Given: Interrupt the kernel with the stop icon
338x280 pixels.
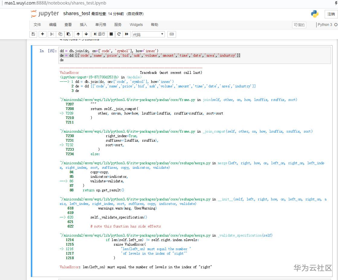Looking at the screenshot, I should (x=111, y=34).
